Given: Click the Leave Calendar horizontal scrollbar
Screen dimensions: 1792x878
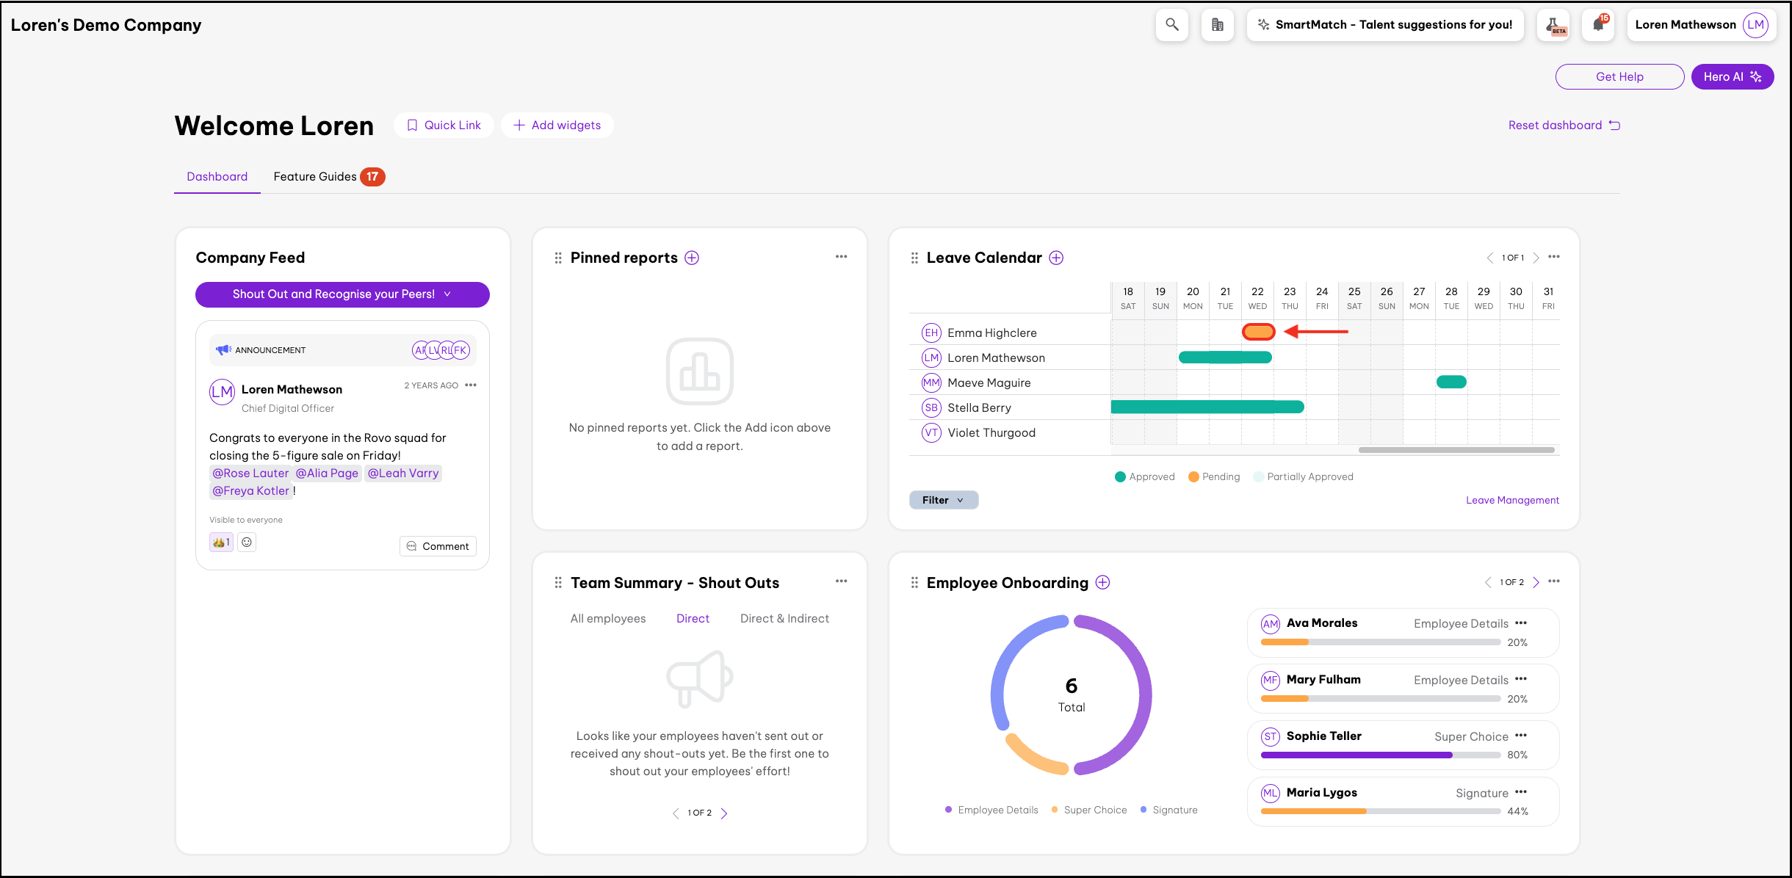Looking at the screenshot, I should 1456,450.
